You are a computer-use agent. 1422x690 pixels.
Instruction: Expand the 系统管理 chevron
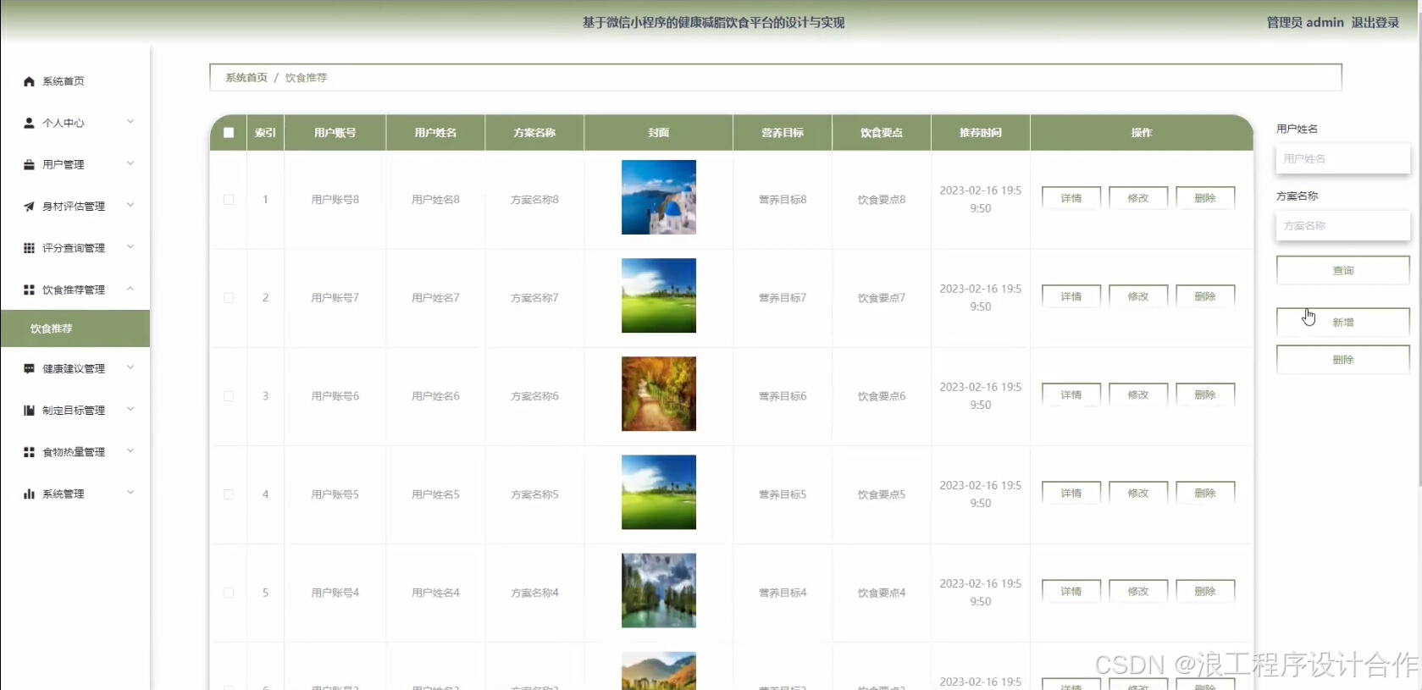pyautogui.click(x=130, y=493)
